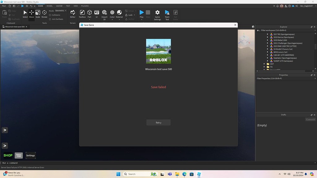Click the Commit button in Drafts panel
The image size is (317, 178).
310,119
